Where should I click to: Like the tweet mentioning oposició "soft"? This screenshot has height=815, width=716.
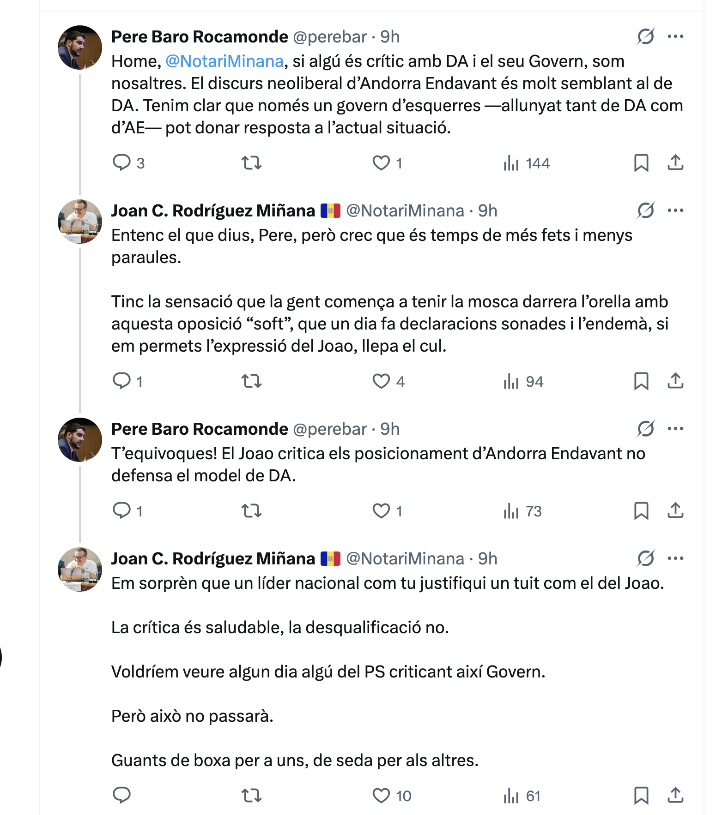(x=382, y=381)
